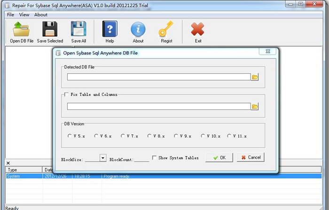This screenshot has width=329, height=210.
Task: Click the 'Program ready' log message
Action: pos(117,176)
